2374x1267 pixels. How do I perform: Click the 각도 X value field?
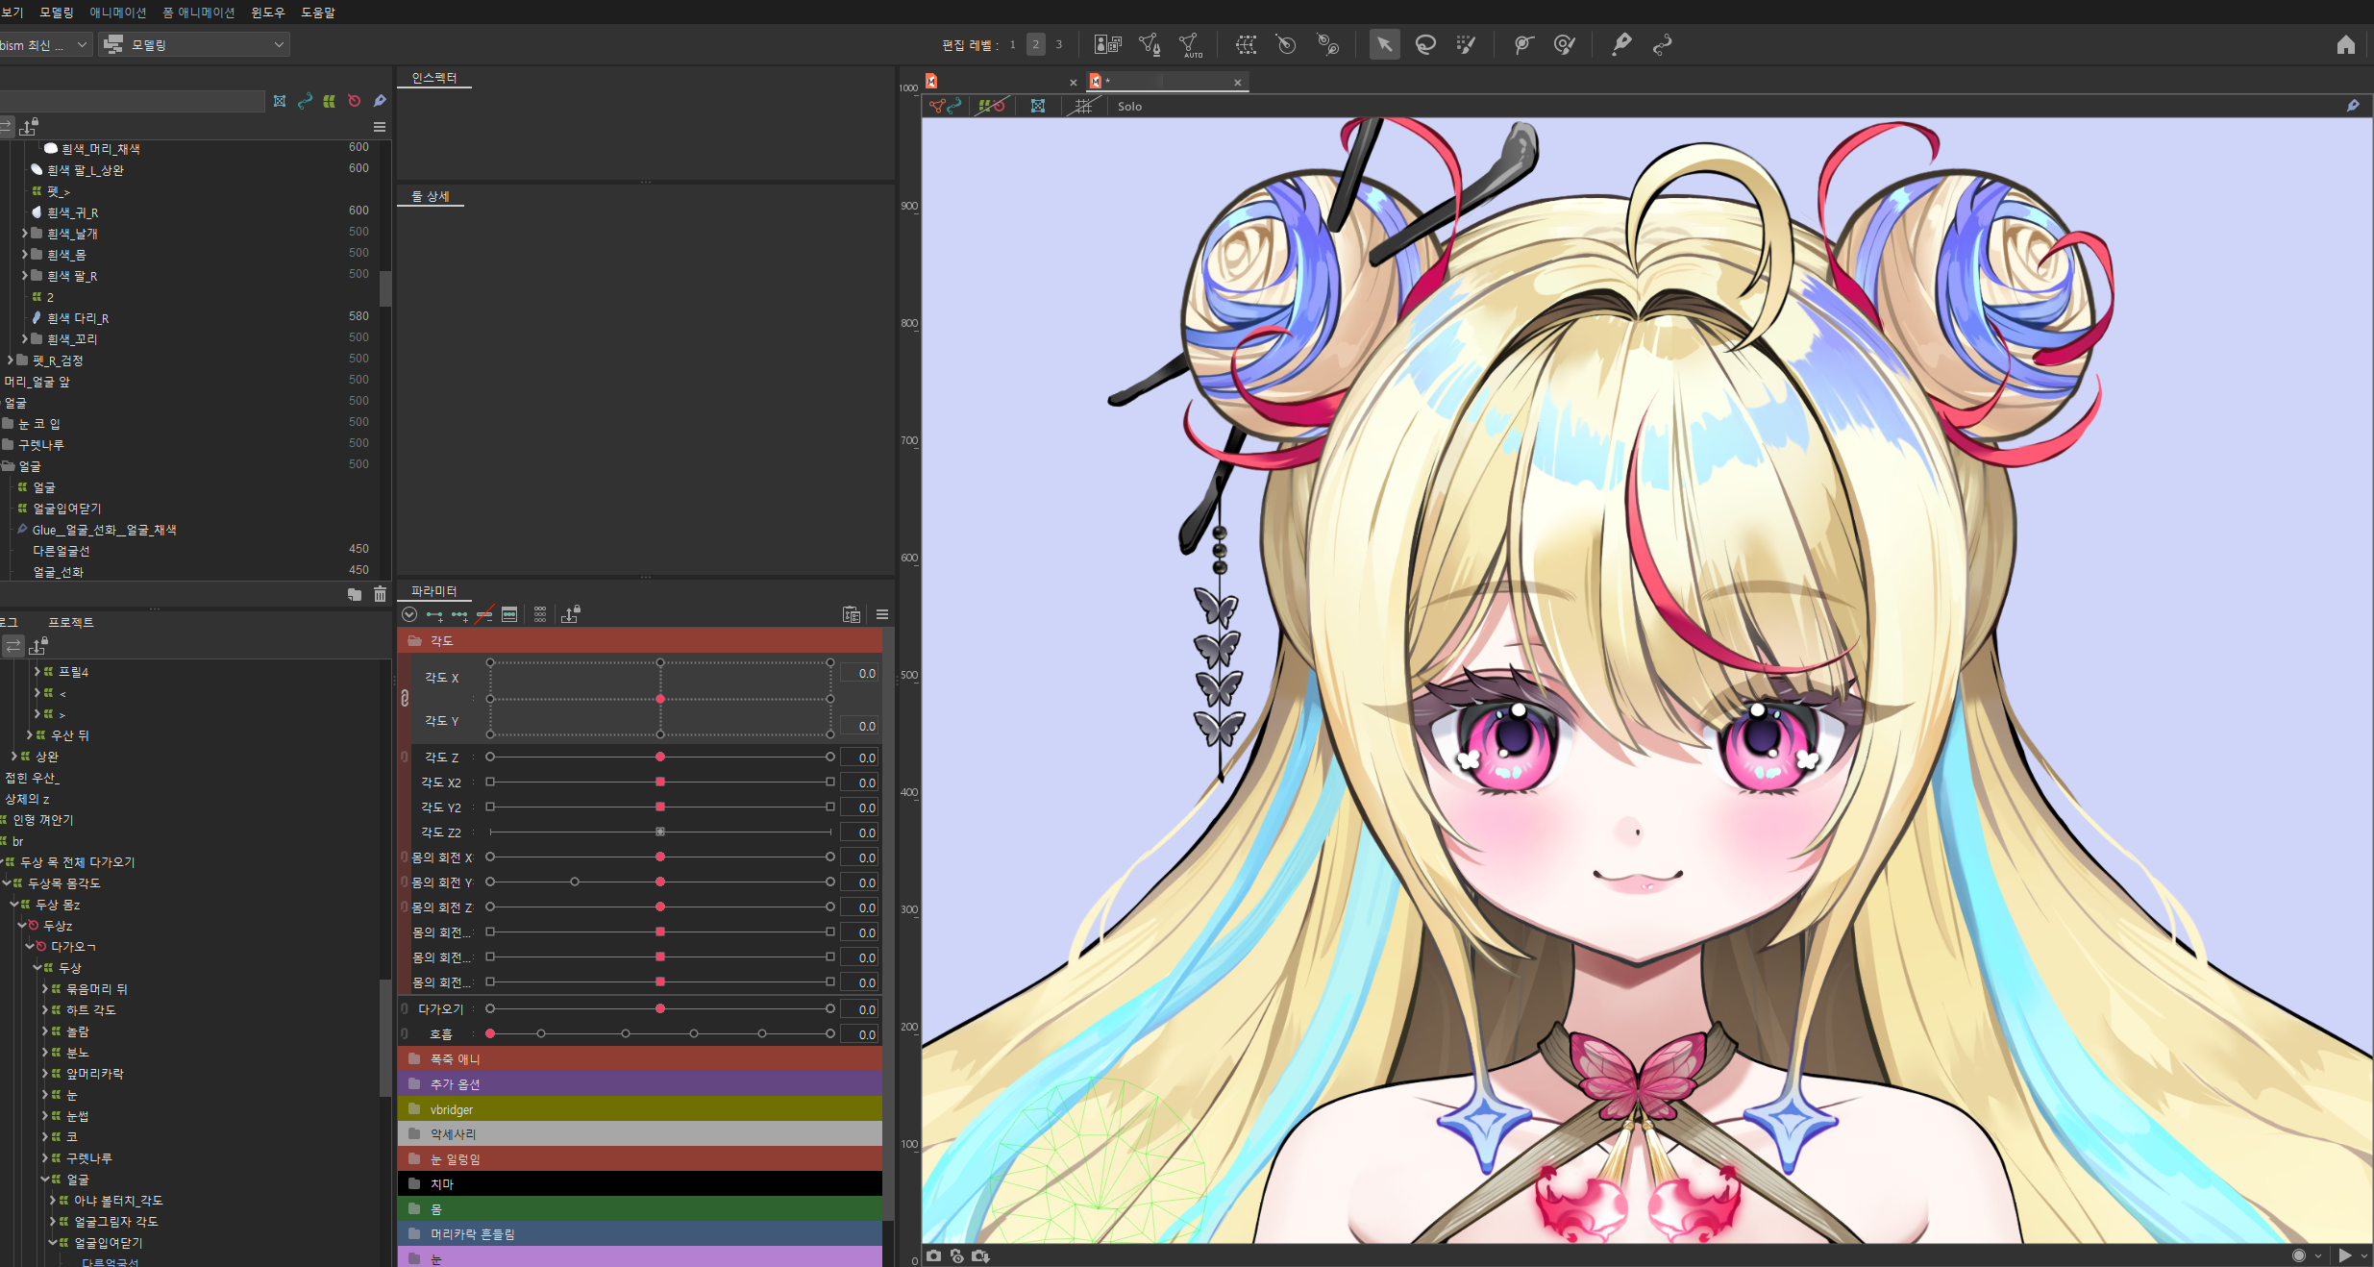tap(860, 674)
